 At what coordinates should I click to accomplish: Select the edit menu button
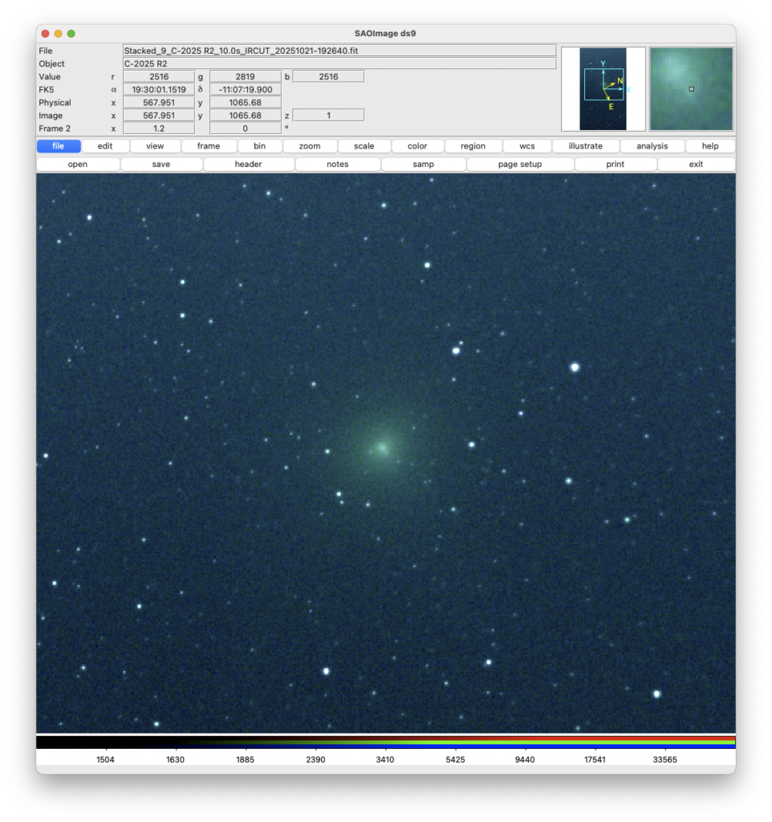[x=104, y=146]
